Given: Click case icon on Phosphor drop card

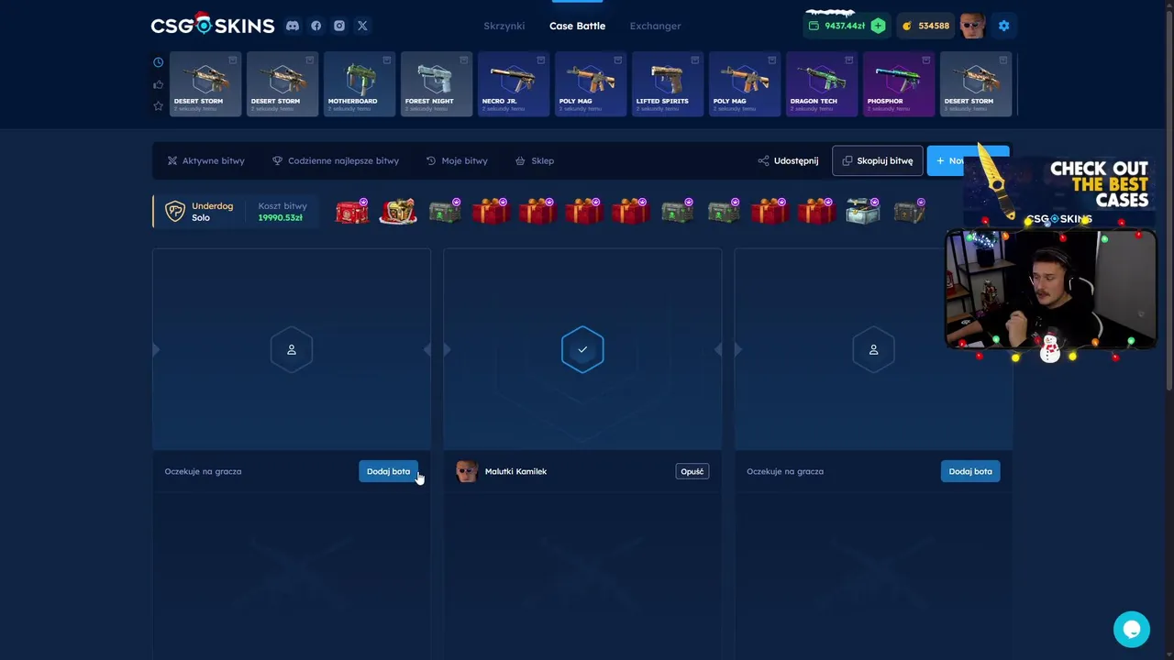Looking at the screenshot, I should pyautogui.click(x=926, y=60).
